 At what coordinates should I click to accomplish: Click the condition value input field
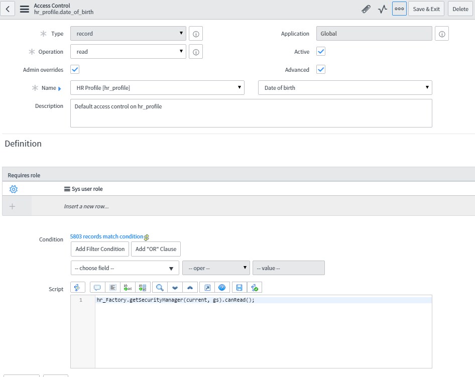(288, 268)
